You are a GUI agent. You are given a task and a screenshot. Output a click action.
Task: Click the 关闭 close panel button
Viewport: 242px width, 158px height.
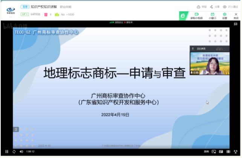click(236, 15)
